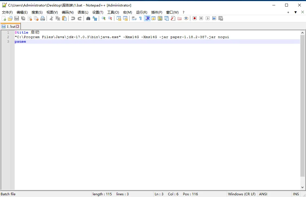306x197 pixels.
Task: Click the ANSI encoding status bar field
Action: point(263,194)
